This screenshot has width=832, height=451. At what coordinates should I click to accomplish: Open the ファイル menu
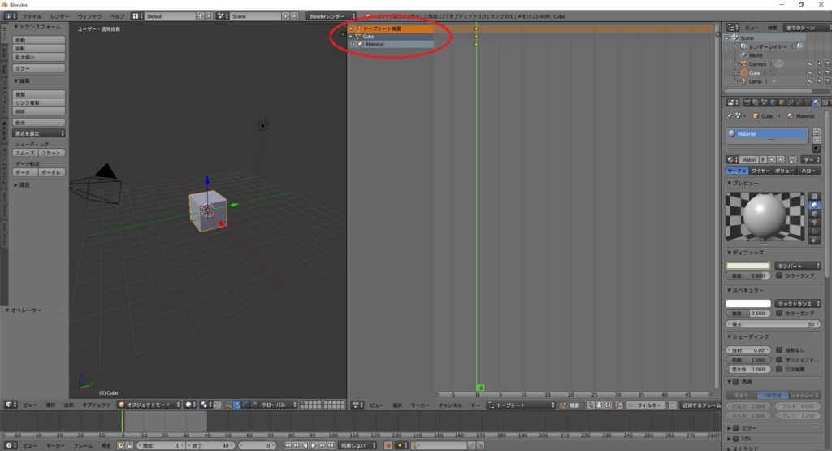click(x=32, y=16)
